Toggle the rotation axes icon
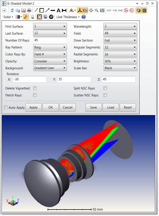Image resolution: width=159 pixels, height=216 pixels. tap(80, 10)
